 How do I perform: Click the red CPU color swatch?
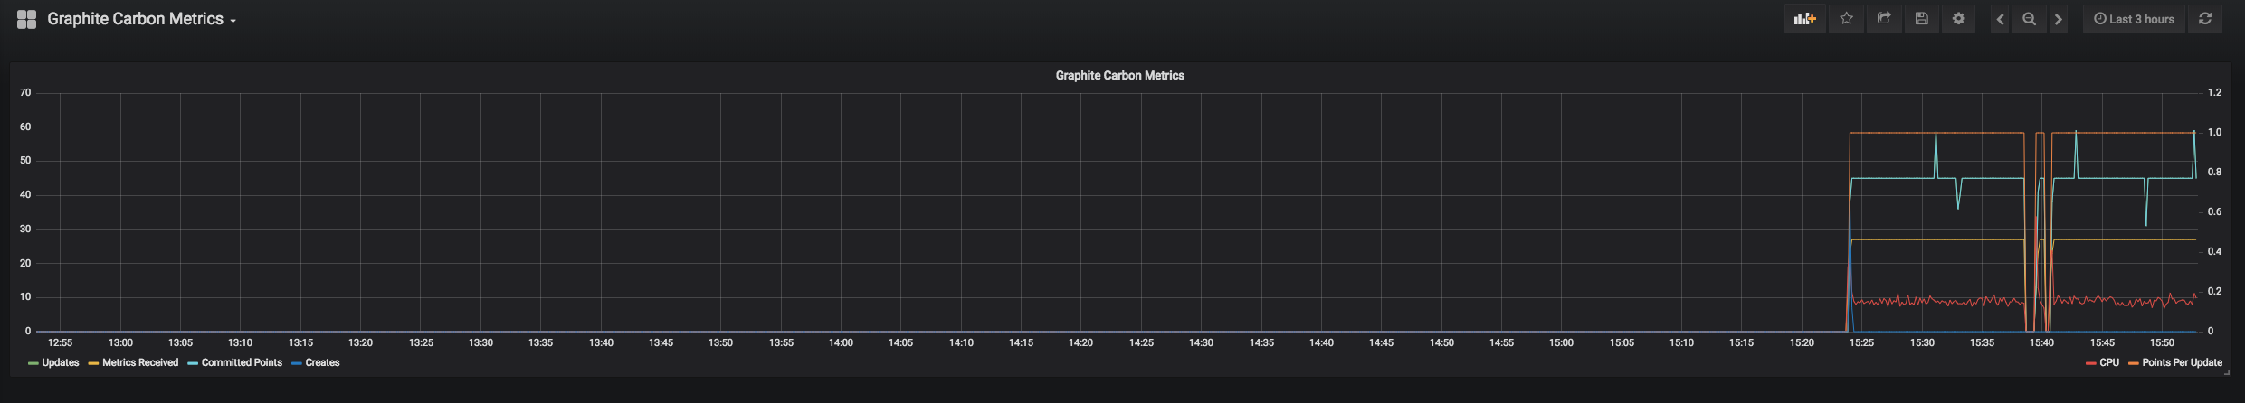2090,363
